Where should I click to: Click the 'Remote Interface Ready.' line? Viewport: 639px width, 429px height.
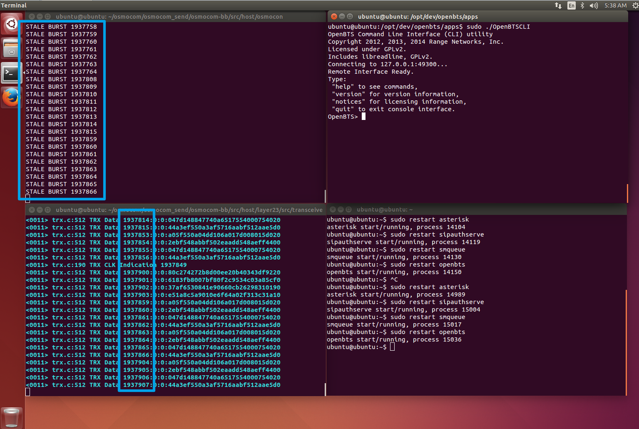click(x=370, y=72)
